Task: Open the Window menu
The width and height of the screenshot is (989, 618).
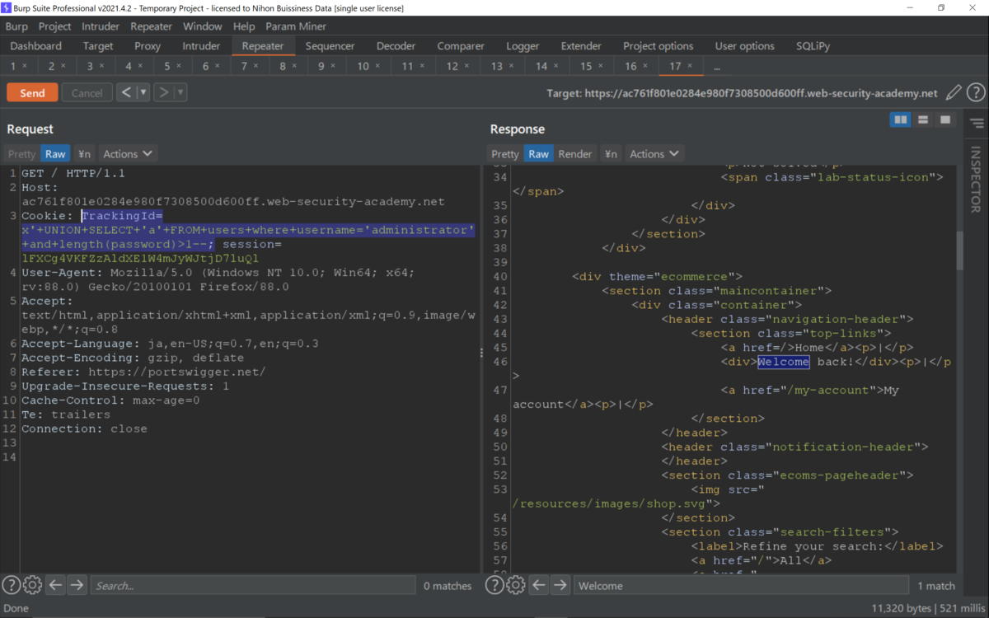Action: tap(203, 26)
